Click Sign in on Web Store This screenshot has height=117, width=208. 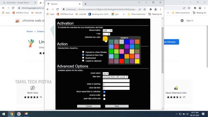[x=189, y=20]
